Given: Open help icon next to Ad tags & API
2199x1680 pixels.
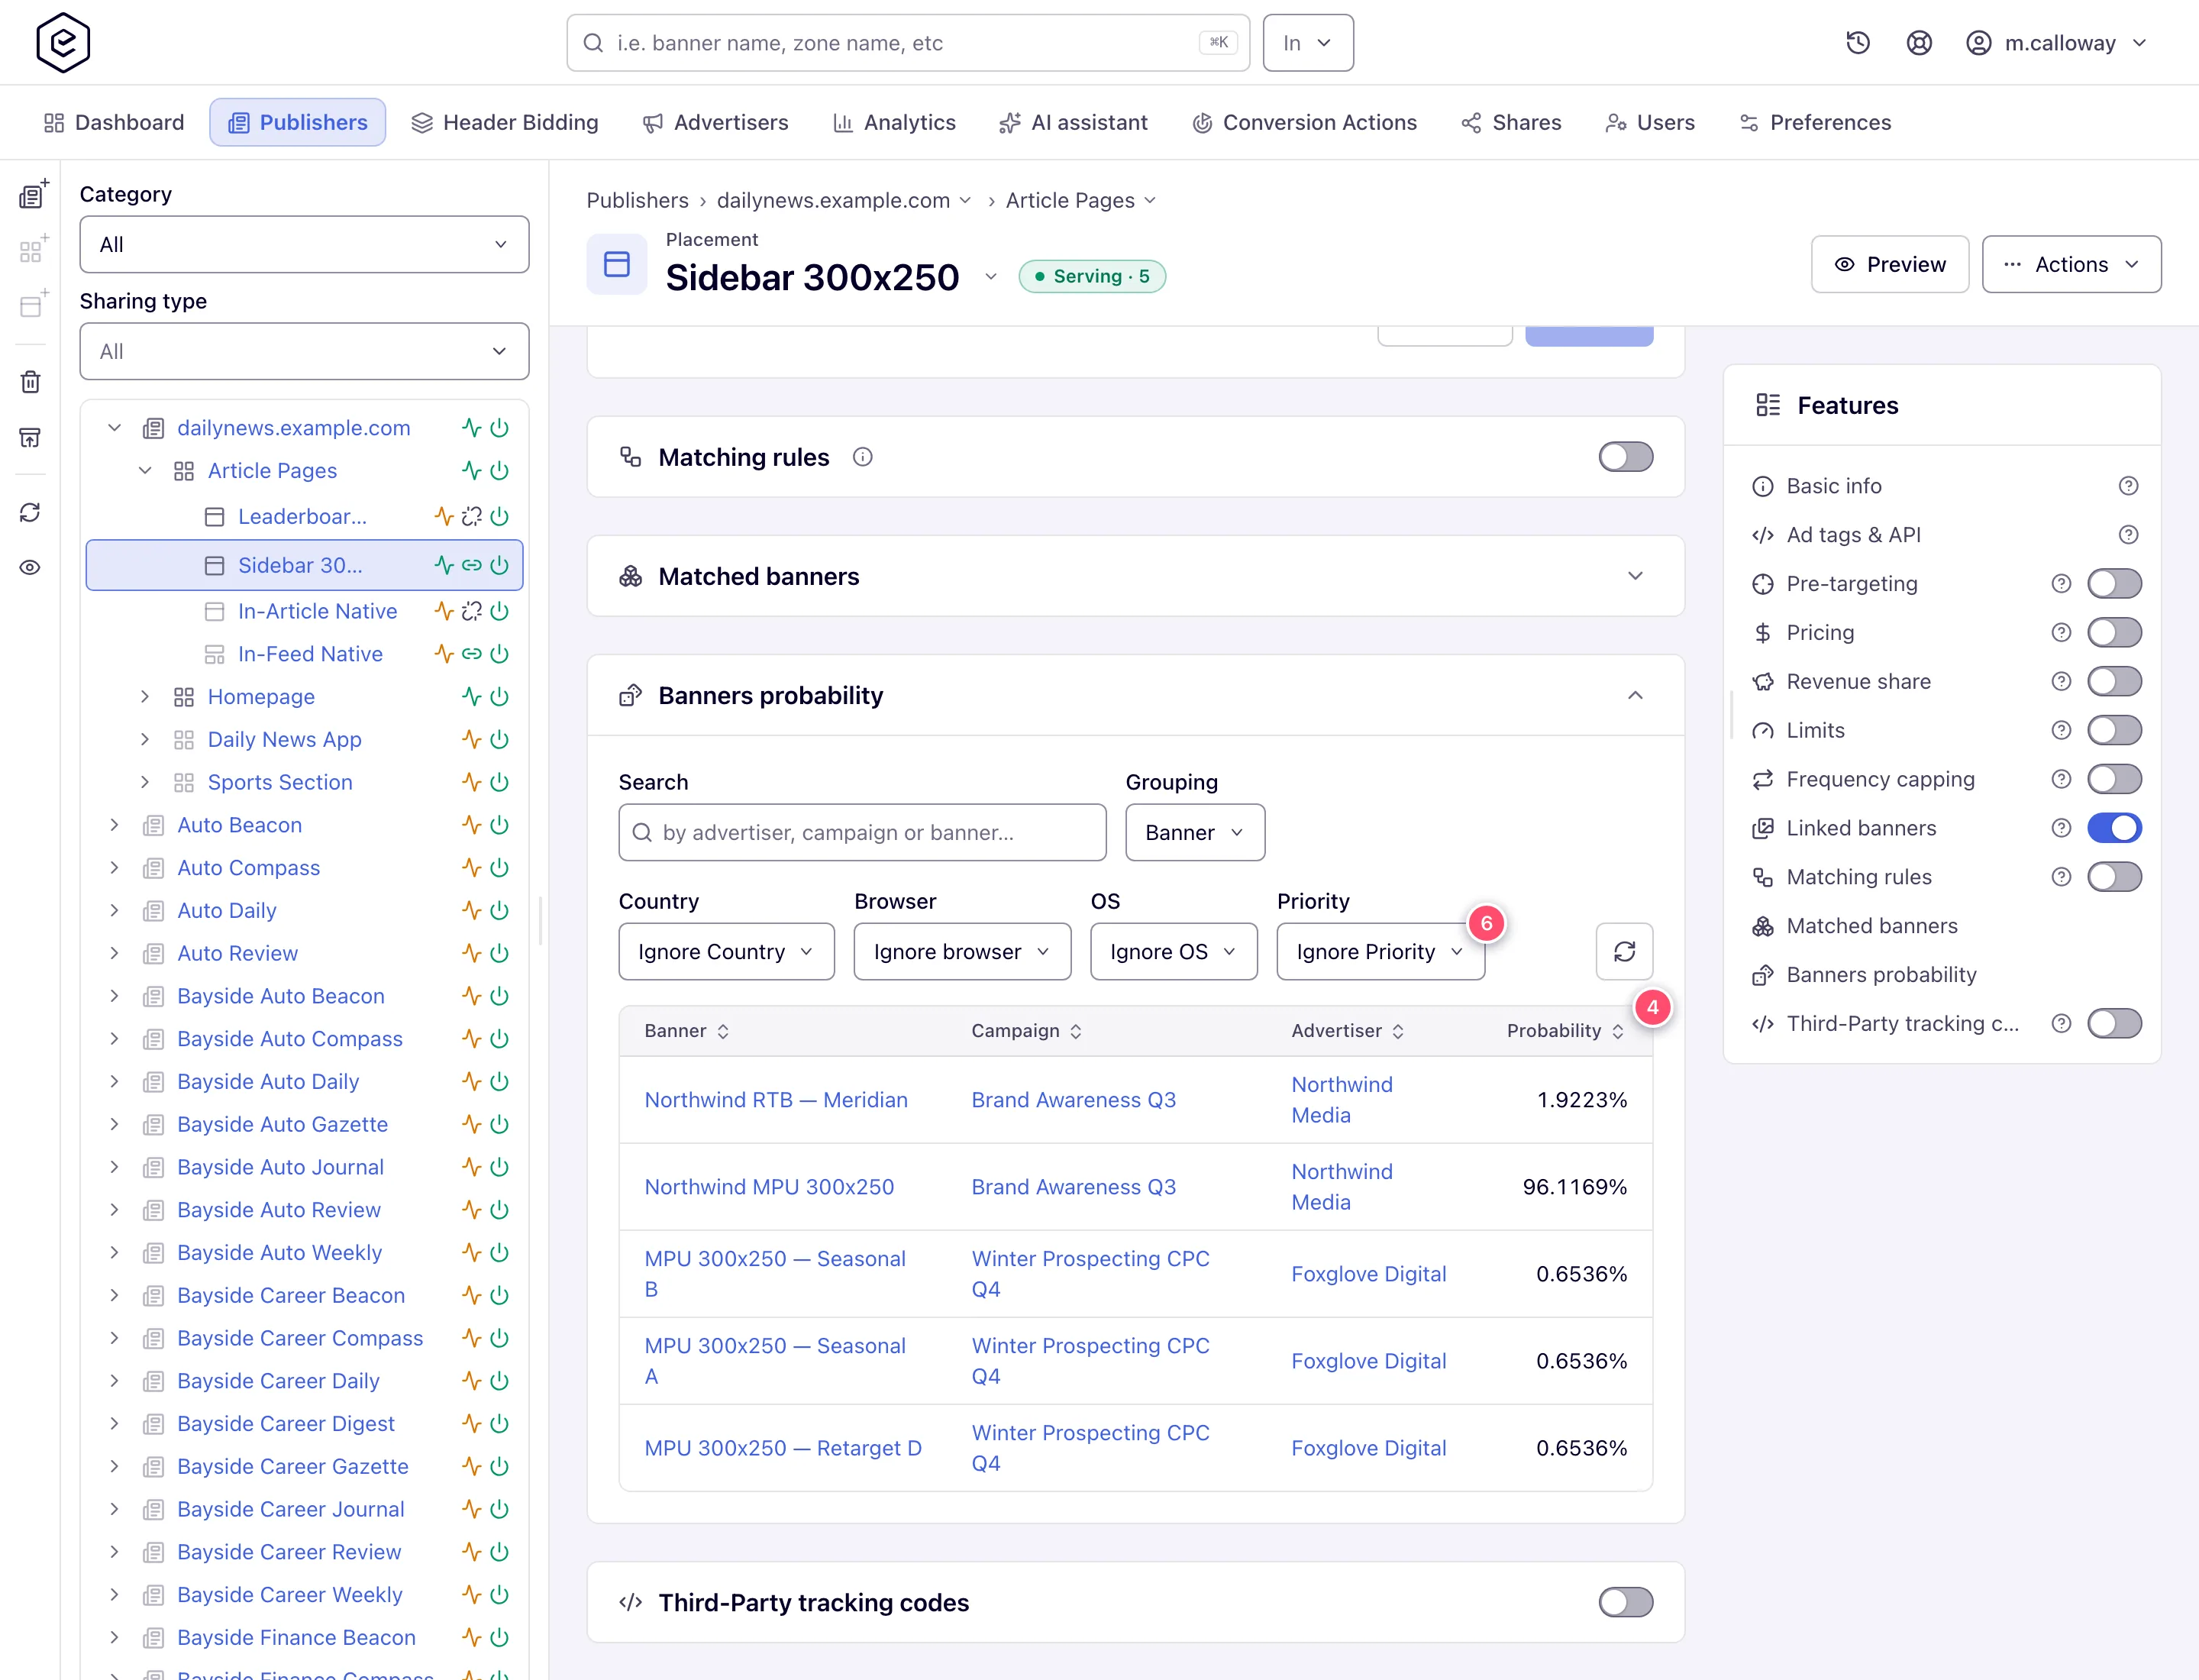Looking at the screenshot, I should (x=2128, y=535).
